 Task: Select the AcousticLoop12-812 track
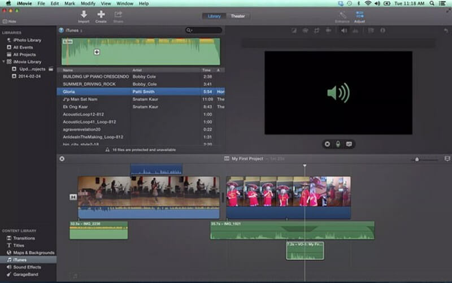click(x=141, y=115)
